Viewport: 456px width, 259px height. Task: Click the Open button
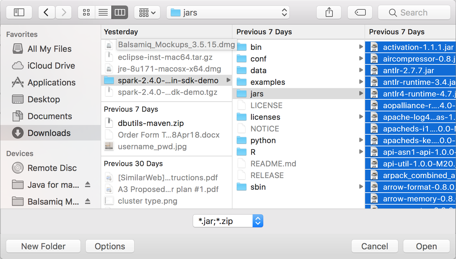(426, 246)
